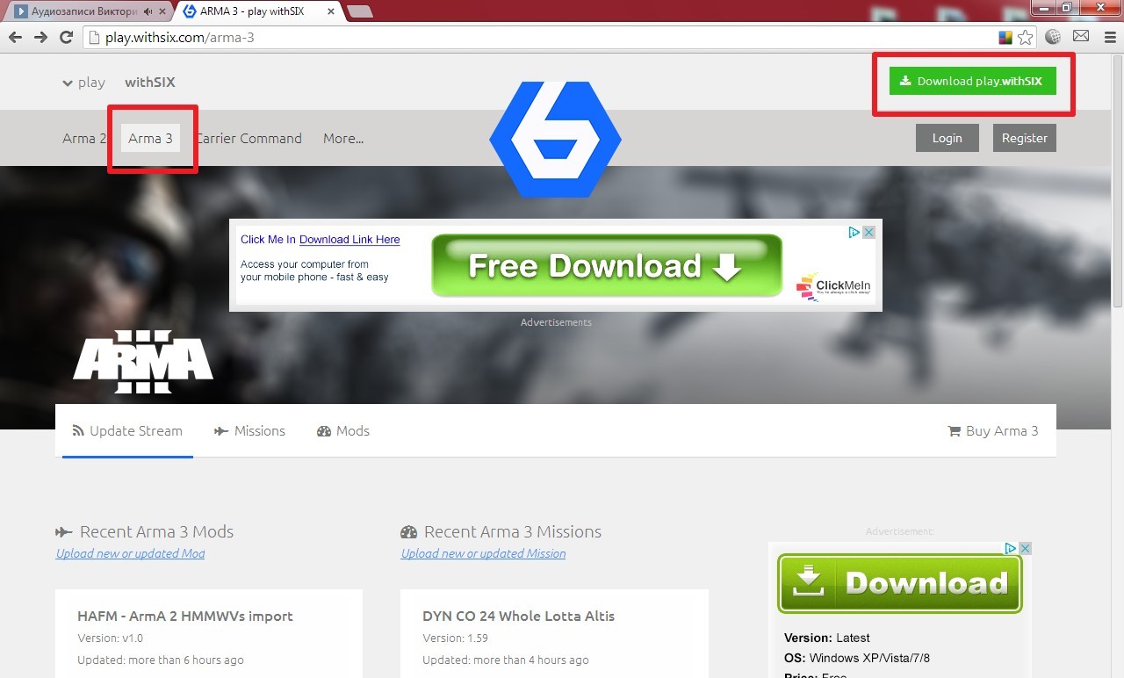Click the AdChoices icon on the sidebar Download ad
The image size is (1124, 678).
point(1010,548)
